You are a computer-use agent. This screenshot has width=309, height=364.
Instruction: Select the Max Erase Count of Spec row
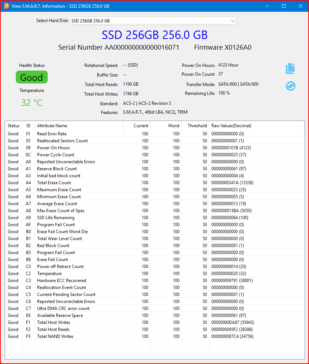pyautogui.click(x=155, y=211)
